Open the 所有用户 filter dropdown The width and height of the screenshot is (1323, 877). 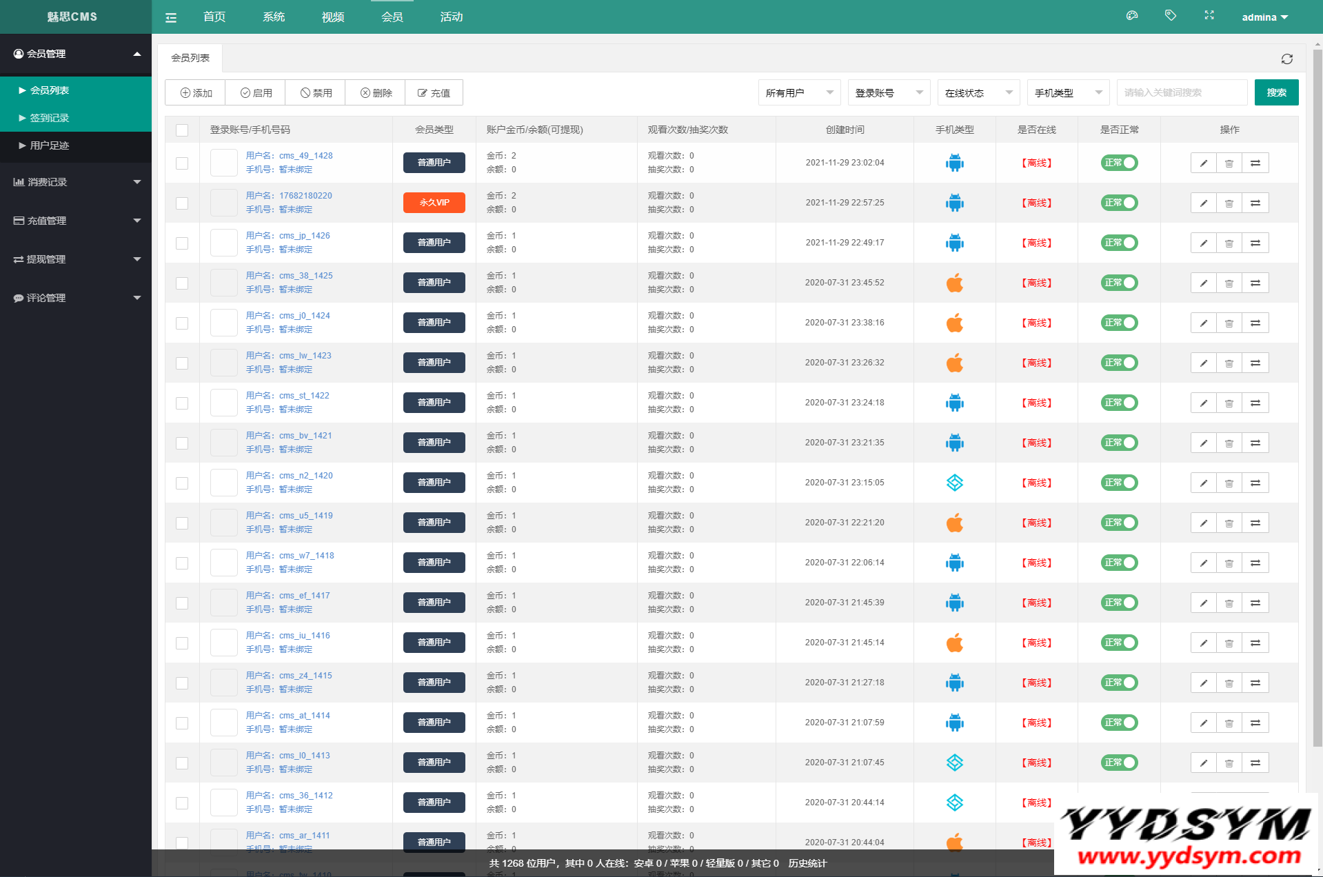(798, 93)
